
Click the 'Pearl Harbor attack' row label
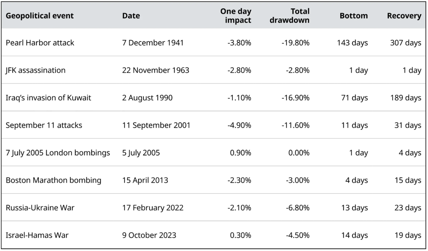tap(40, 43)
